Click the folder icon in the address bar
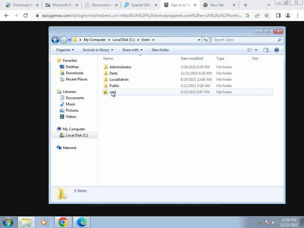 [x=75, y=40]
